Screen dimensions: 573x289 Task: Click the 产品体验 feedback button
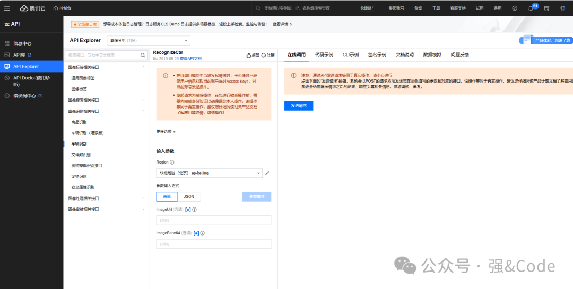[546, 40]
